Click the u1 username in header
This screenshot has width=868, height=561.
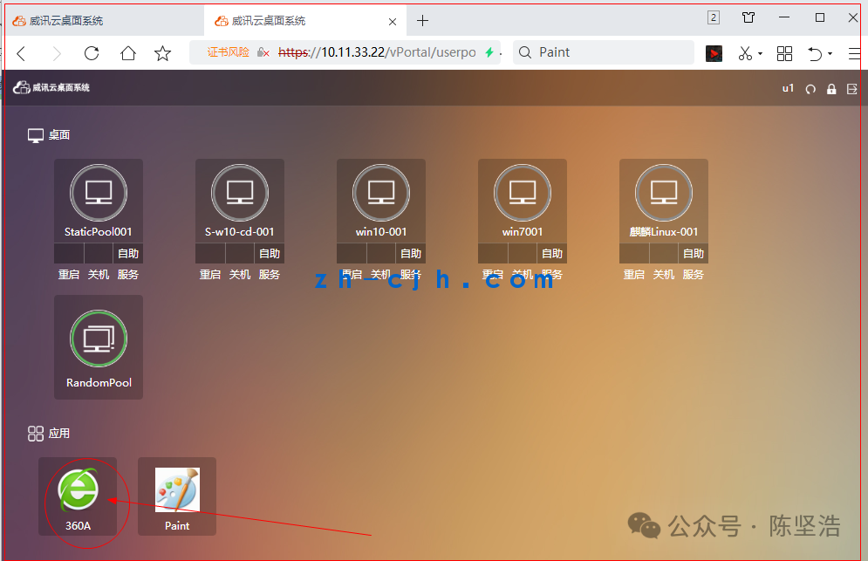pyautogui.click(x=788, y=89)
